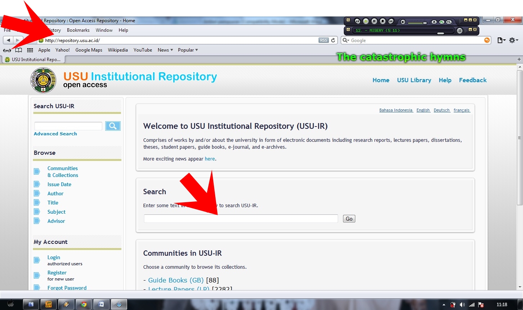Click the Google search field
The height and width of the screenshot is (310, 523).
(x=417, y=40)
